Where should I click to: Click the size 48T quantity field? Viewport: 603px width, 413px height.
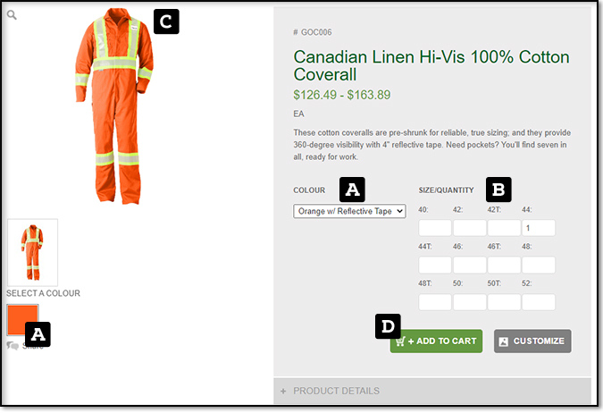click(x=435, y=302)
